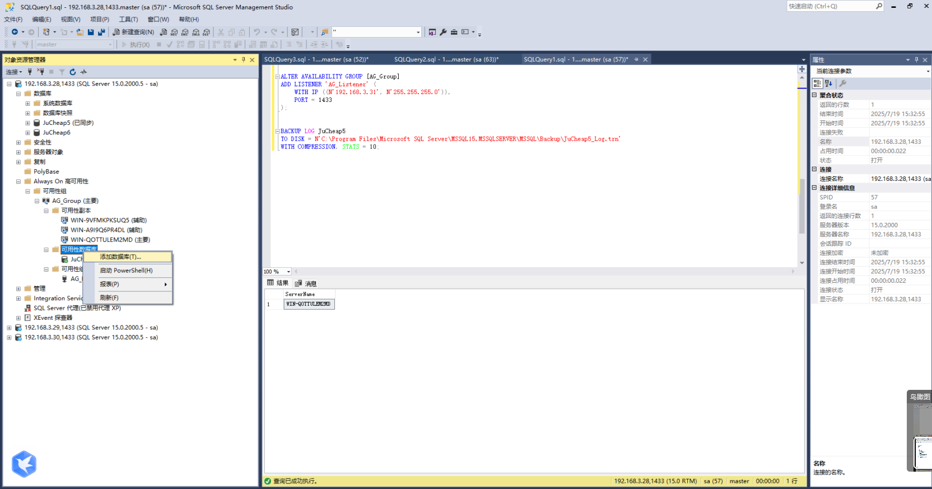This screenshot has width=932, height=489.
Task: Click the properties wrench icon in toolbar
Action: pyautogui.click(x=443, y=32)
